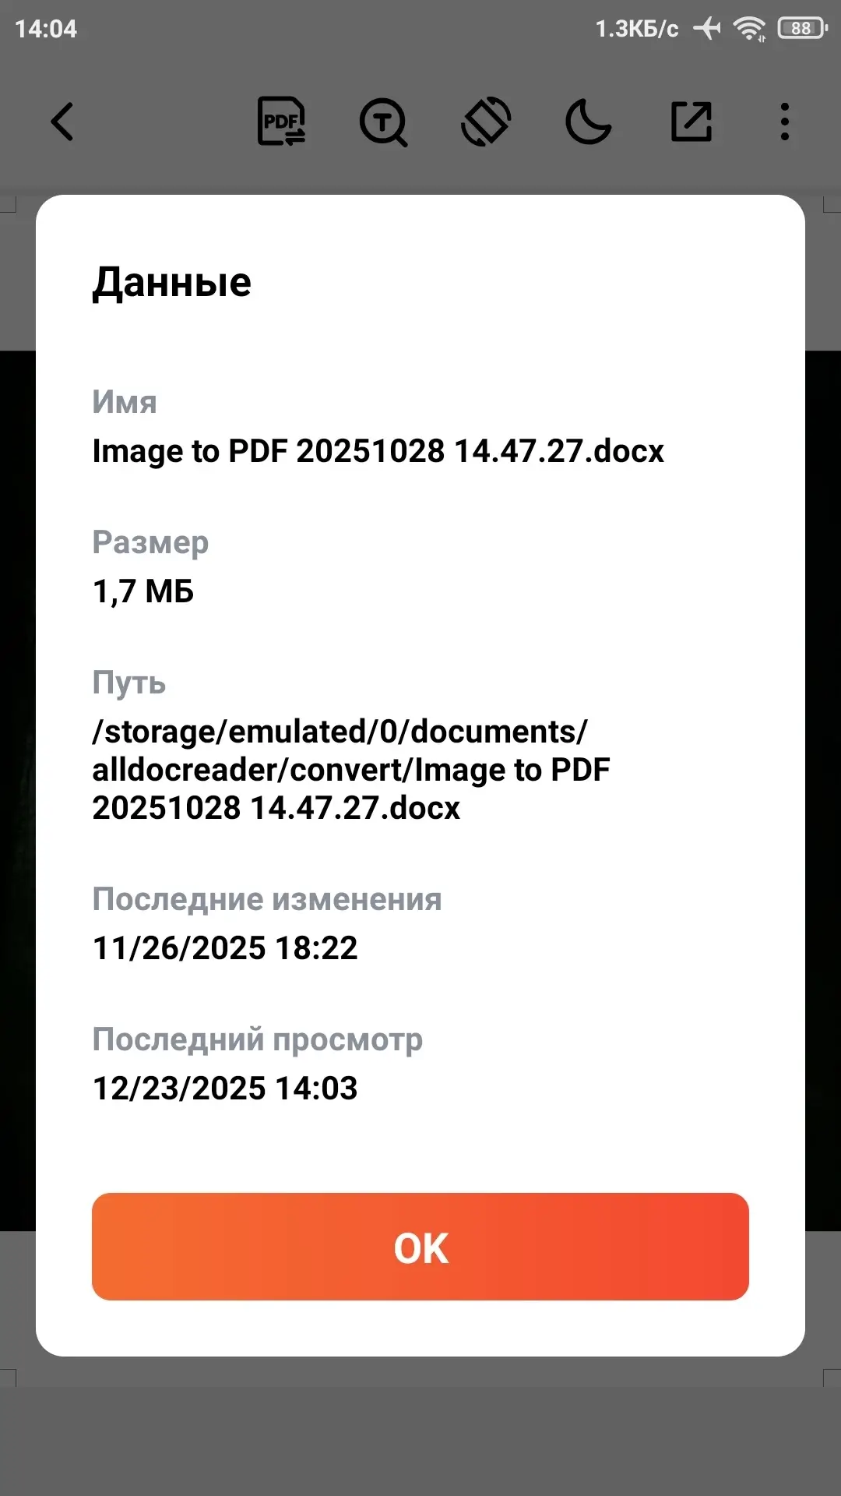This screenshot has height=1496, width=841.
Task: Tap the rotate screen icon
Action: [x=486, y=122]
